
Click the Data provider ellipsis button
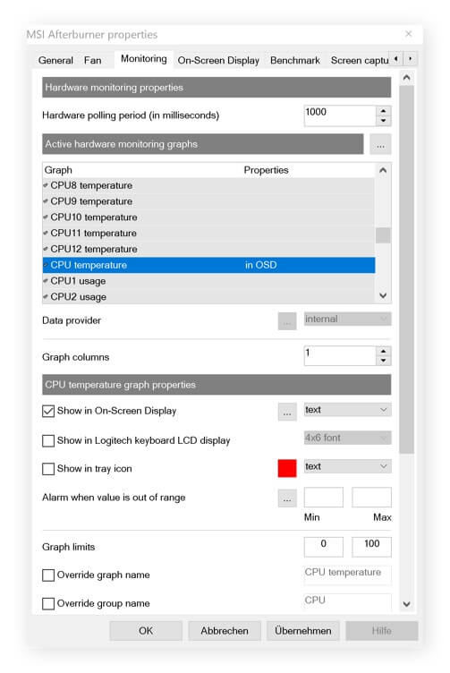tap(287, 320)
